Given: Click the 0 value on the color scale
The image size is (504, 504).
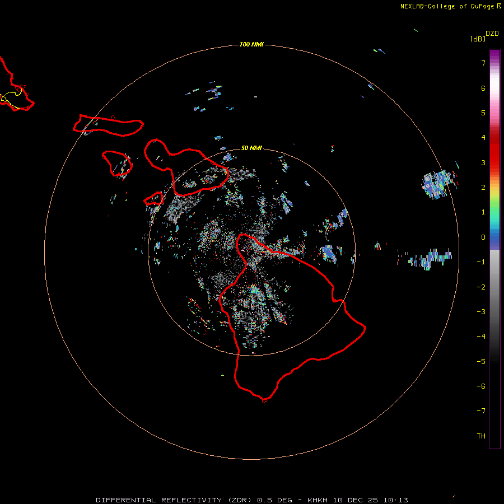Looking at the screenshot, I should coord(483,237).
